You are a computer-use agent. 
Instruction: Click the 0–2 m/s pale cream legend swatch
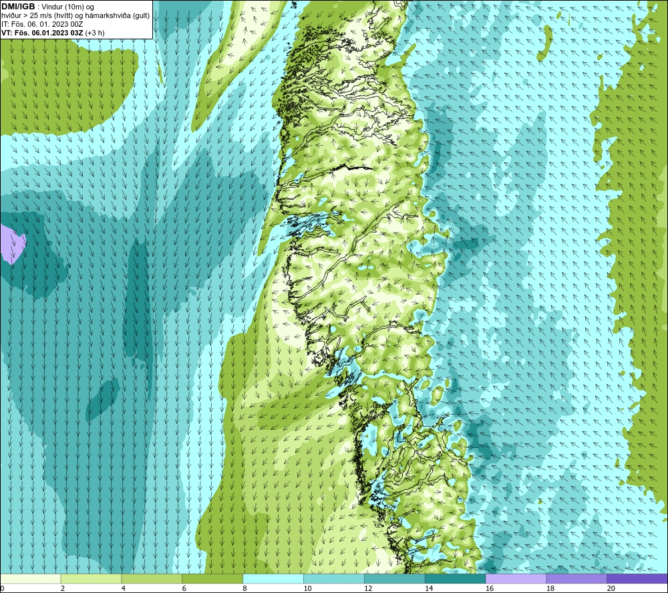coord(31,578)
